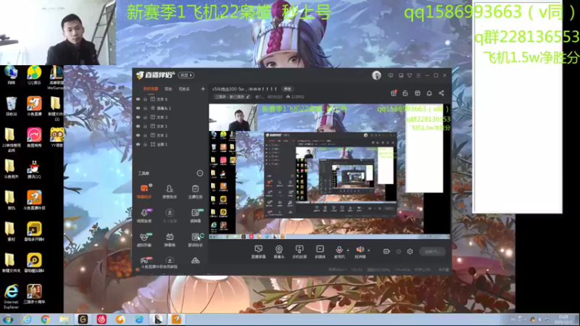Open the 房管助手 tool
Viewport: 580px width, 326px height.
pyautogui.click(x=170, y=191)
